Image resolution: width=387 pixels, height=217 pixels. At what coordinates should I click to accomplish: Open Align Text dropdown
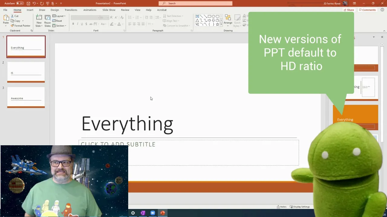point(171,21)
